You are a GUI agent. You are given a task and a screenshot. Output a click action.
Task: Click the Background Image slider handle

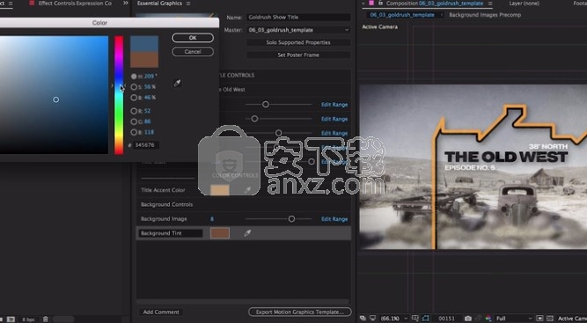[291, 219]
